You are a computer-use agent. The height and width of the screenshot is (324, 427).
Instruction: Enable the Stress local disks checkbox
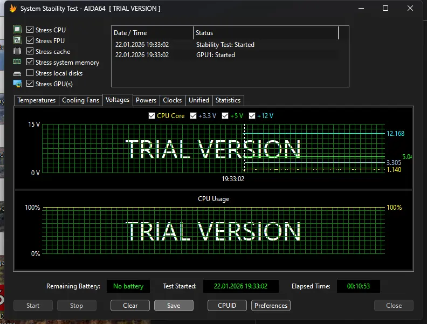click(30, 73)
